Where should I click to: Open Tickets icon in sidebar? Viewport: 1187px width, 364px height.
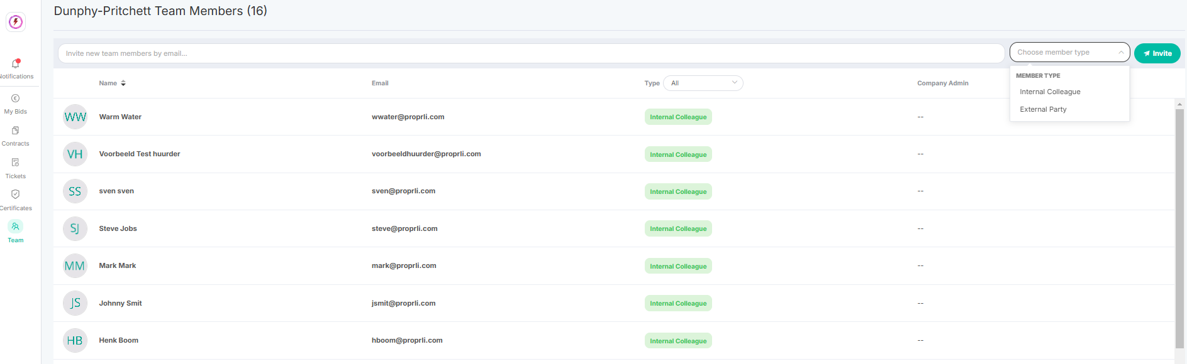[16, 163]
